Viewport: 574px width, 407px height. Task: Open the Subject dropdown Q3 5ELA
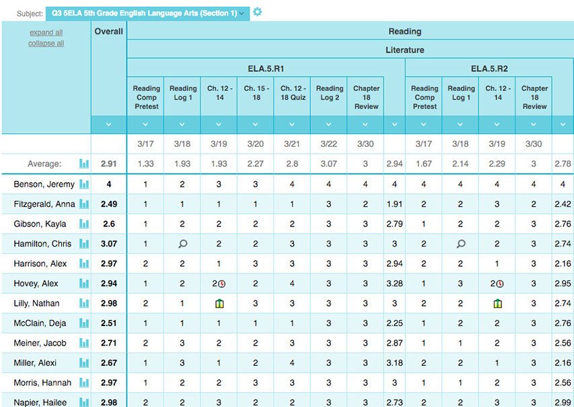[147, 13]
